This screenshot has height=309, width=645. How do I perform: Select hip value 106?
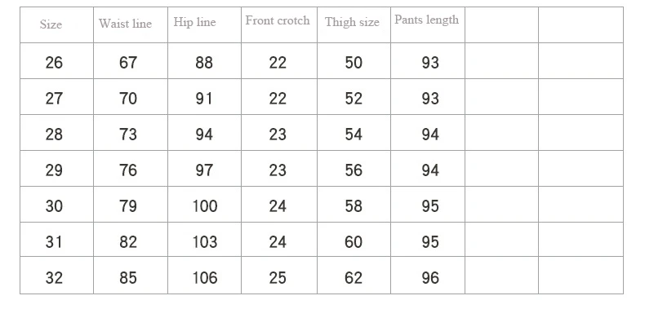point(204,278)
